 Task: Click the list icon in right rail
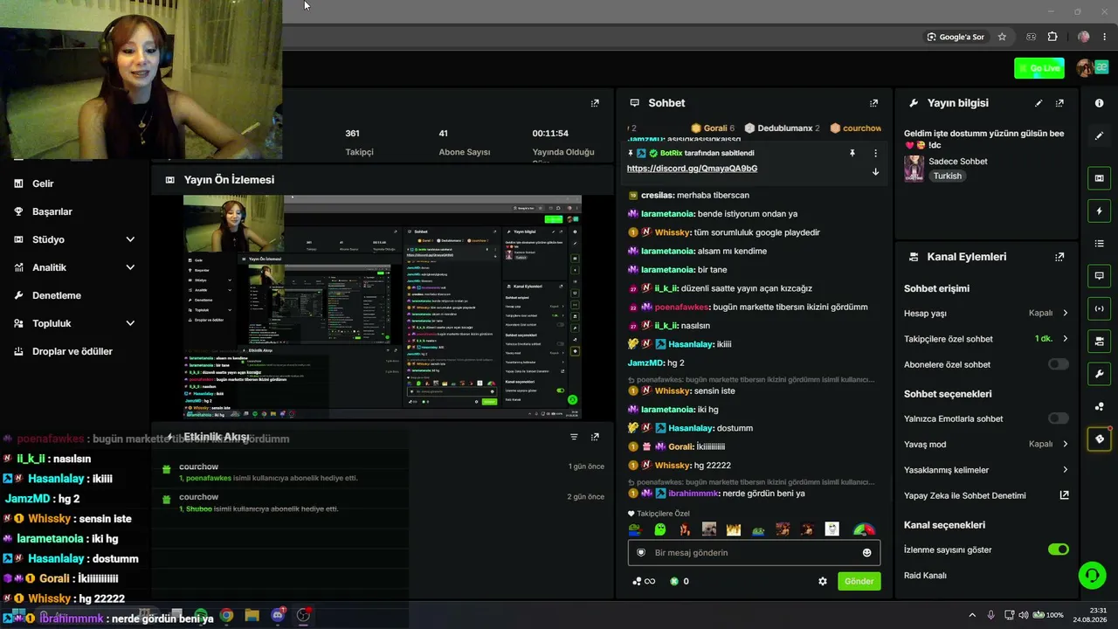point(1099,243)
